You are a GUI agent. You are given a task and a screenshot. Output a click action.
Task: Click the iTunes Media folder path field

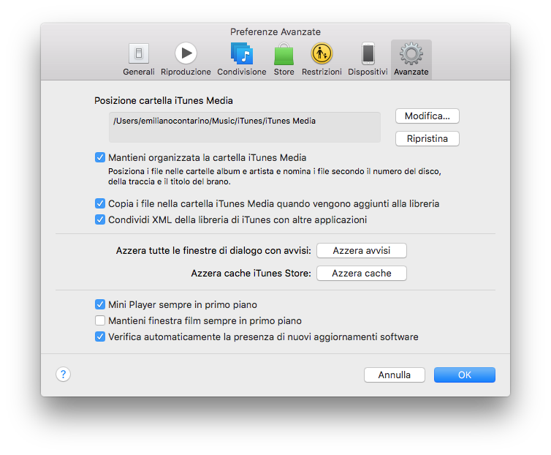coord(245,127)
